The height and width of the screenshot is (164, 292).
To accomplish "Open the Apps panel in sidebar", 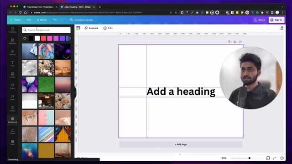I will (x=12, y=143).
